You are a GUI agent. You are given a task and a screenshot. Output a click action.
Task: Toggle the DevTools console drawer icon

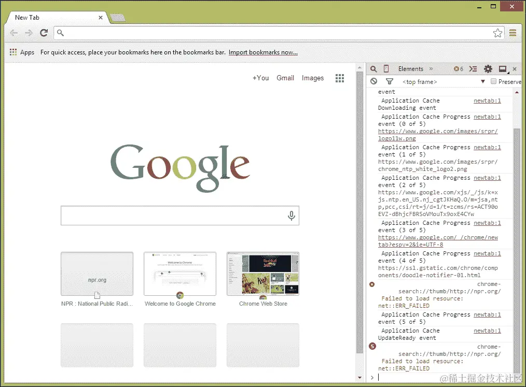coord(473,69)
